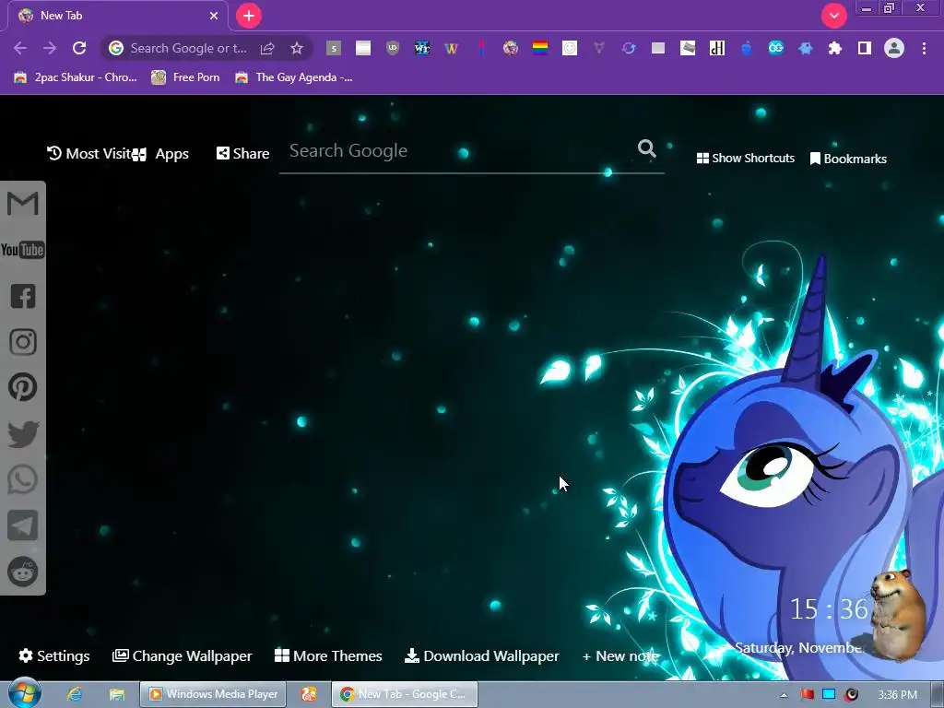The image size is (944, 708).
Task: Open Reddit sidebar shortcut
Action: tap(23, 572)
